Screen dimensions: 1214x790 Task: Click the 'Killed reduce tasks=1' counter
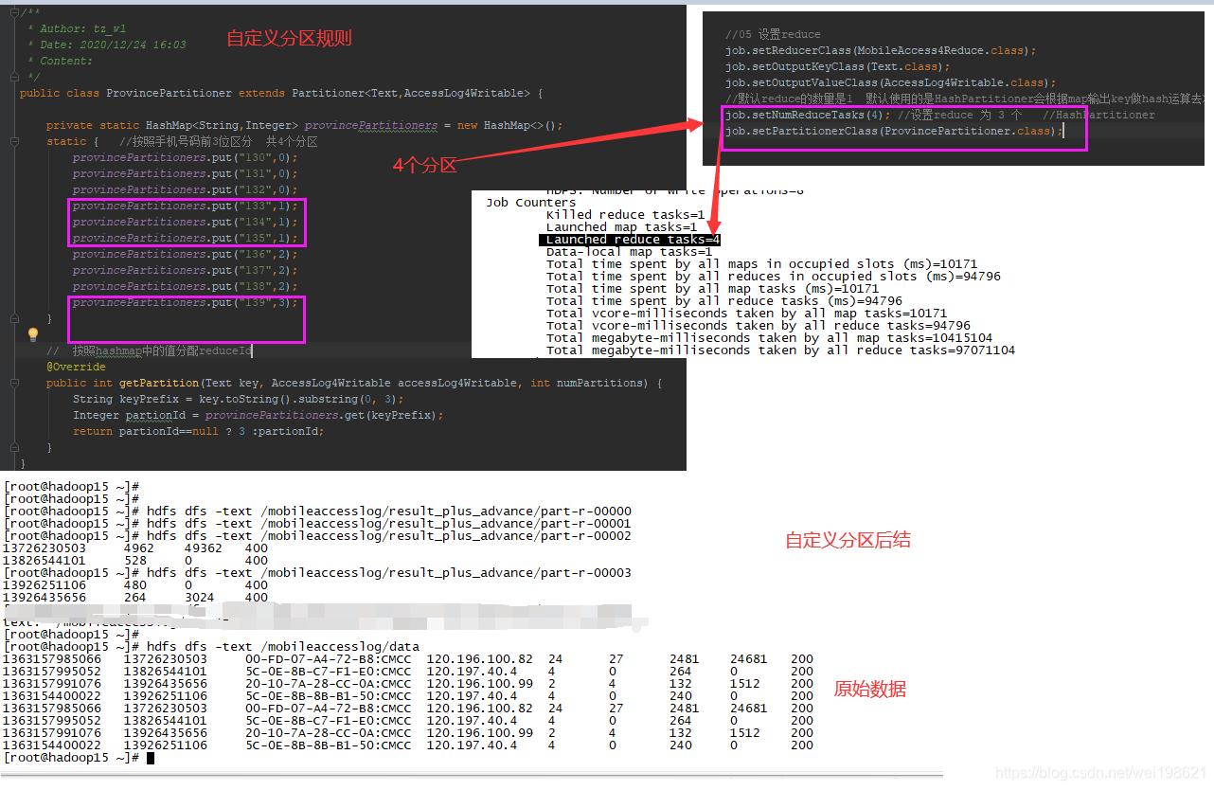click(625, 215)
